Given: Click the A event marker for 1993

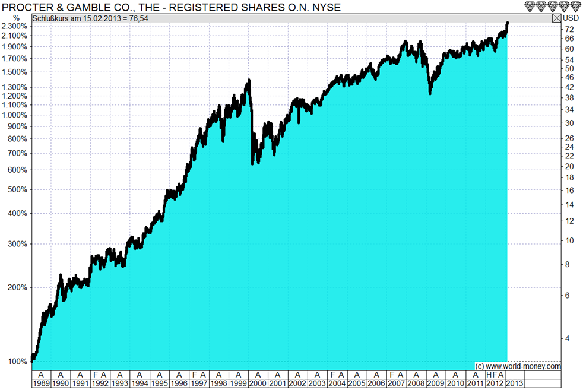Looking at the screenshot, I should click(x=120, y=375).
